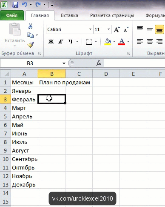Launch the Буфер обмена dialog expander
This screenshot has width=165, height=207.
[x=40, y=54]
